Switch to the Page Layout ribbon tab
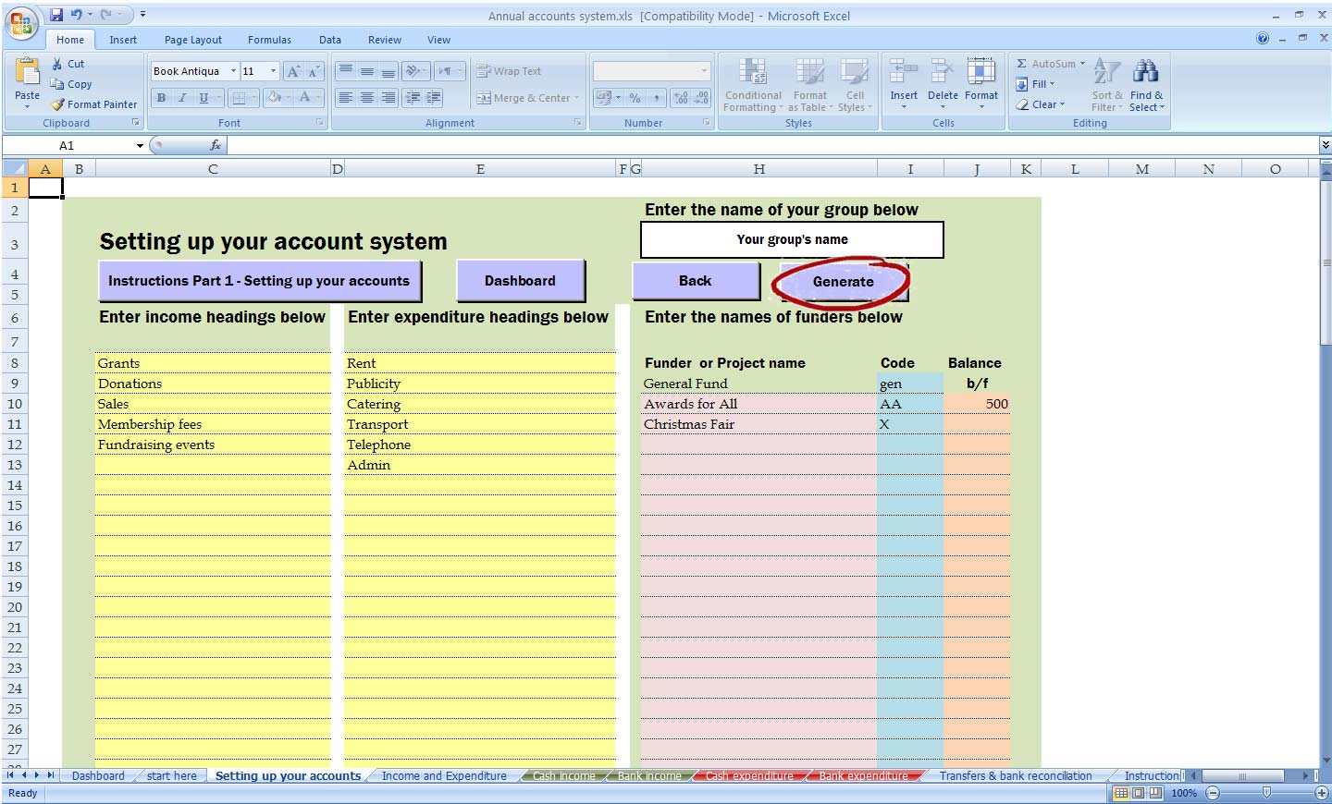This screenshot has height=804, width=1332. pyautogui.click(x=192, y=40)
